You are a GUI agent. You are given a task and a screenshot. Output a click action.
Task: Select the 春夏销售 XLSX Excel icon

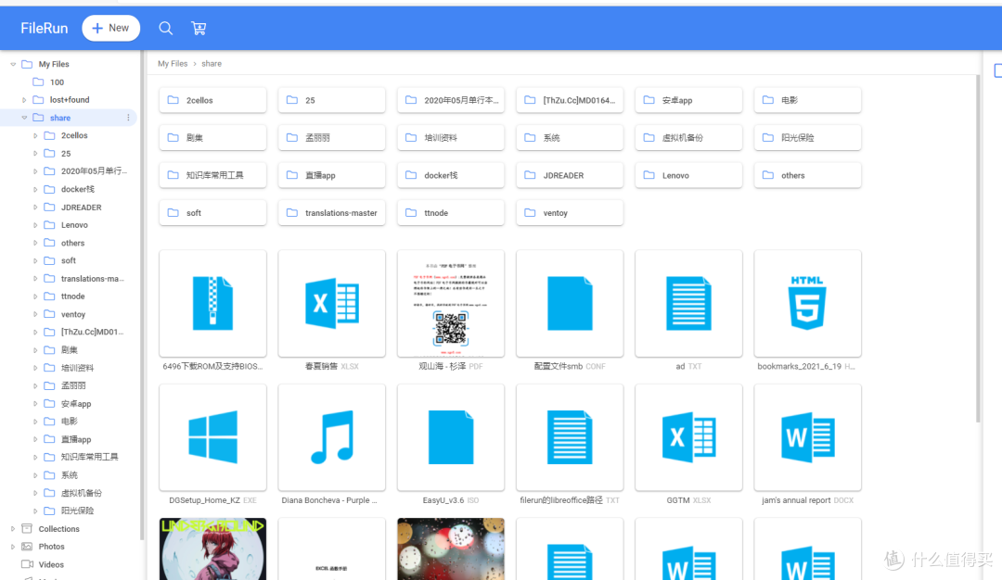[331, 303]
